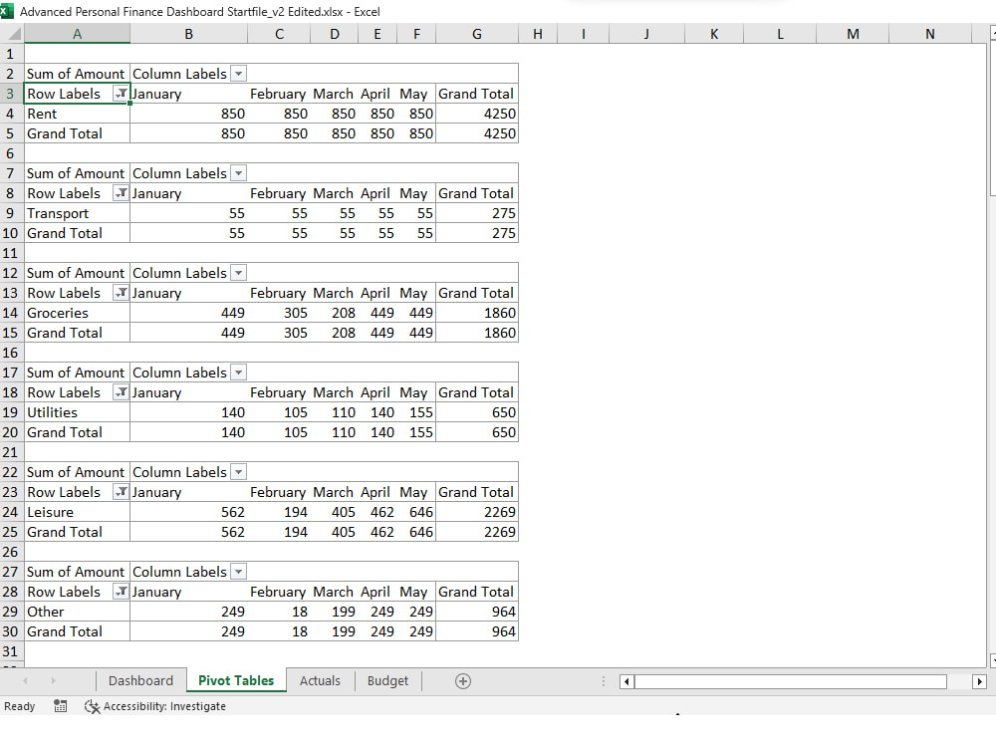The height and width of the screenshot is (747, 996).
Task: Open the Row Labels filter on Other pivot
Action: pos(121,591)
